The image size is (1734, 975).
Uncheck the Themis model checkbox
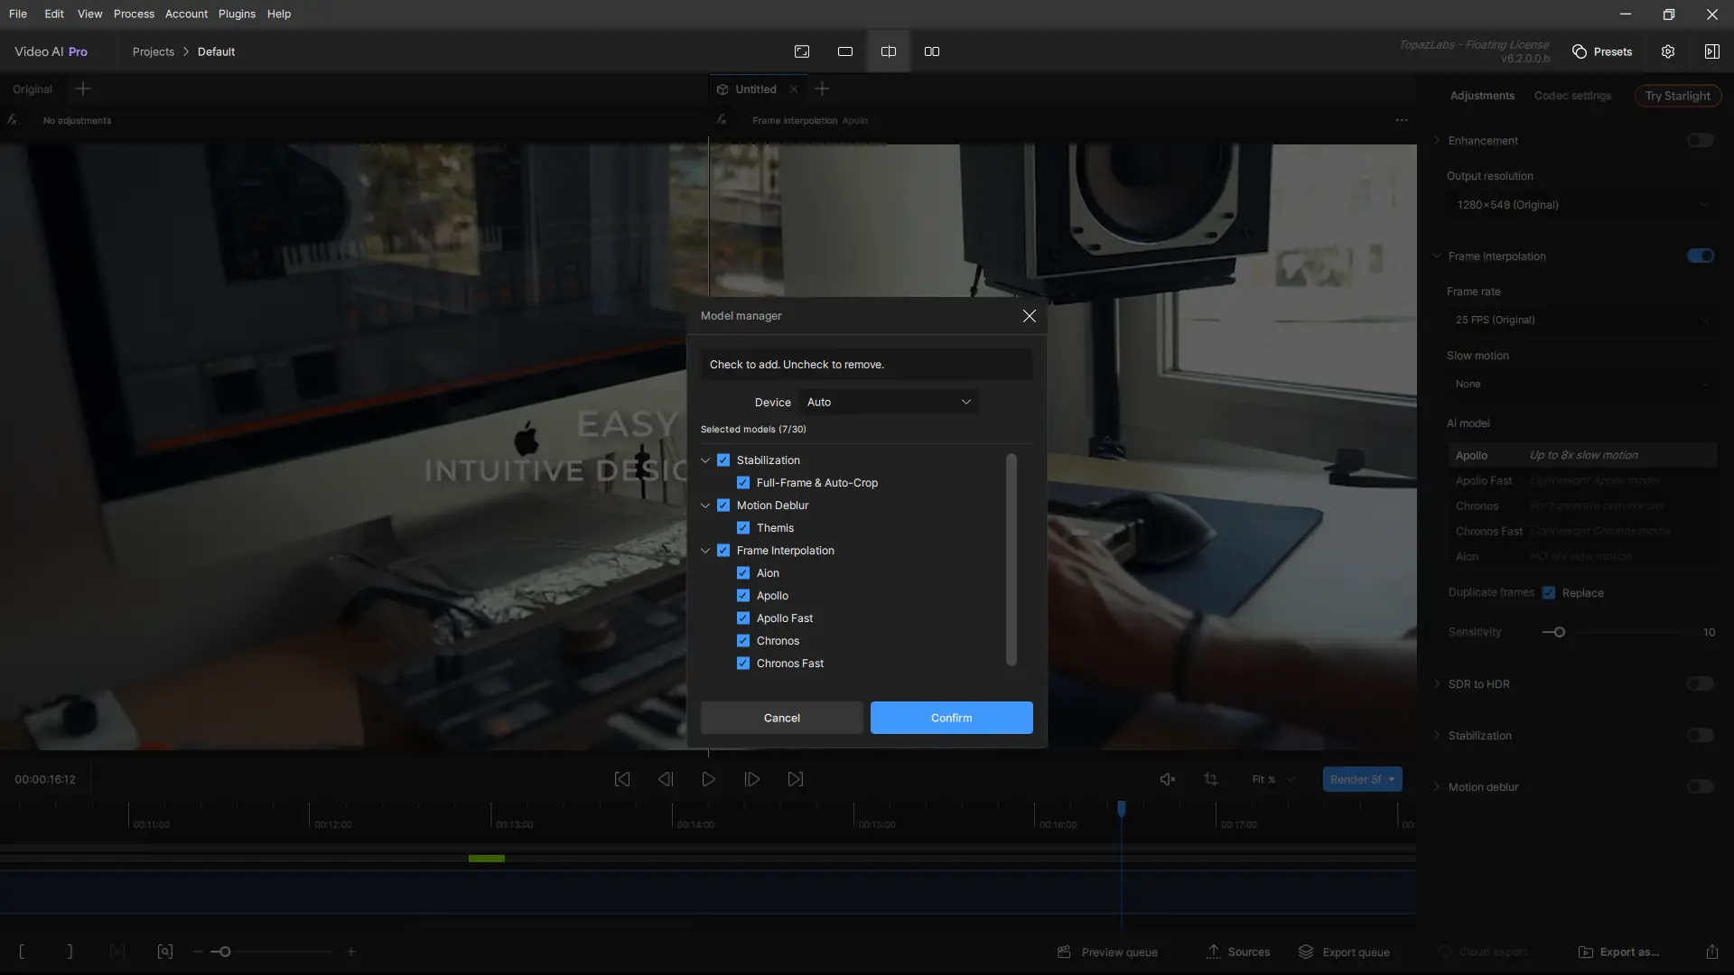(743, 528)
